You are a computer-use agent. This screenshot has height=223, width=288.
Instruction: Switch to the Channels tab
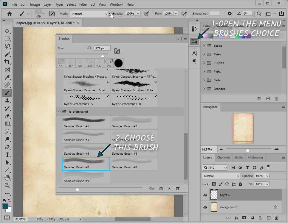[x=224, y=158]
